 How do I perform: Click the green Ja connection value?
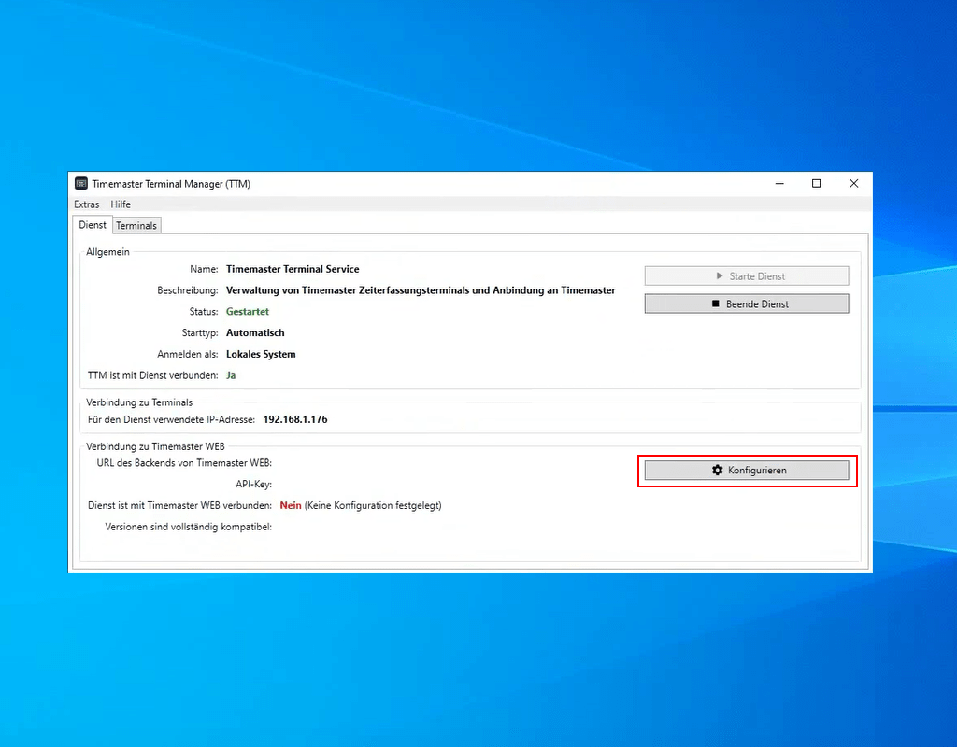pos(232,375)
